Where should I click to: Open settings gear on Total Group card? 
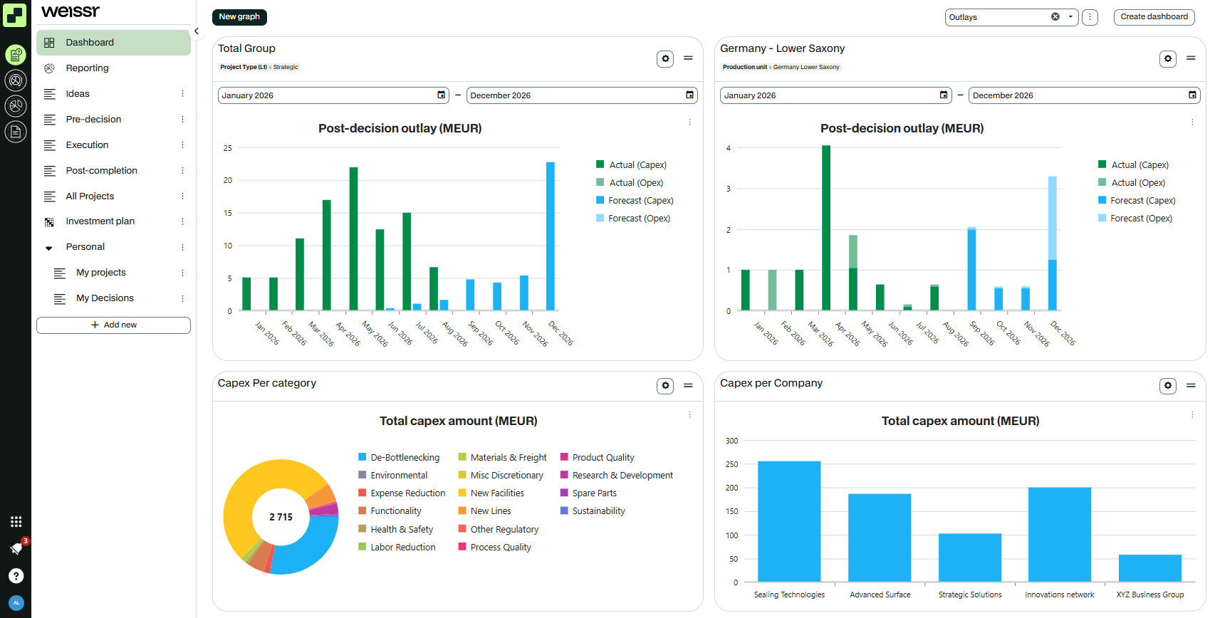pyautogui.click(x=665, y=58)
